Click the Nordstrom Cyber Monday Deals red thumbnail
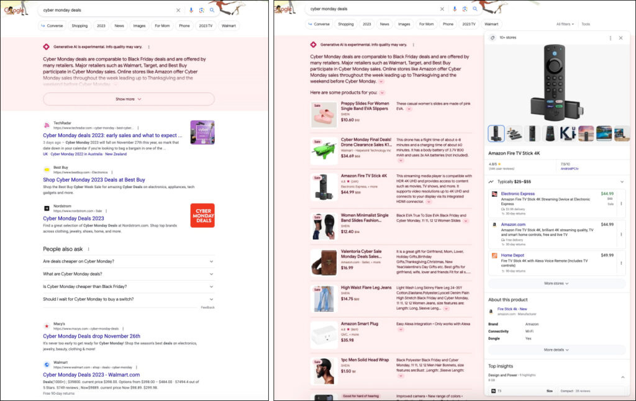This screenshot has height=401, width=636. click(202, 215)
